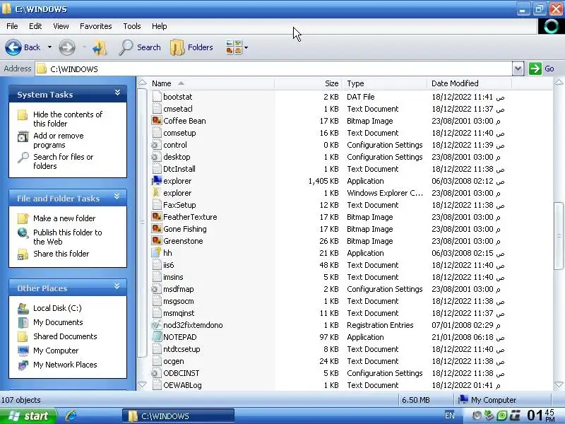Select the desktop configuration settings icon
The image size is (565, 424).
click(x=157, y=157)
